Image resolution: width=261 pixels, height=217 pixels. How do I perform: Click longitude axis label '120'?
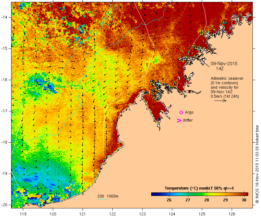click(53, 214)
